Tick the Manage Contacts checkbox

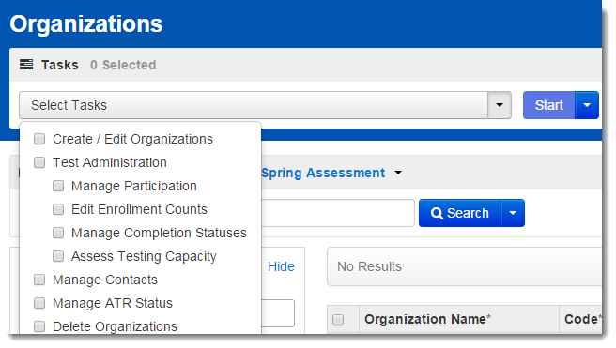39,280
